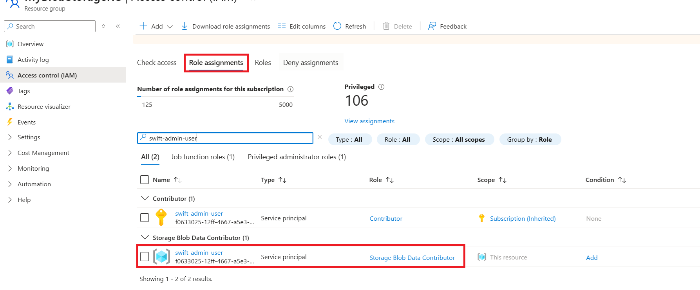Expand the Cost Management section

click(10, 153)
